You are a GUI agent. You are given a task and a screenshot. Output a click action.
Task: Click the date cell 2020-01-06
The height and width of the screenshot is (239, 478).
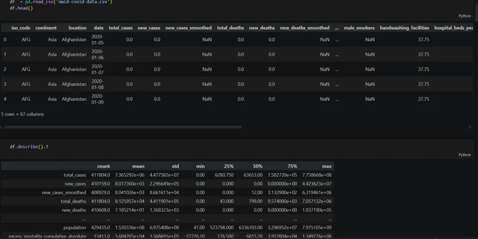pos(98,54)
